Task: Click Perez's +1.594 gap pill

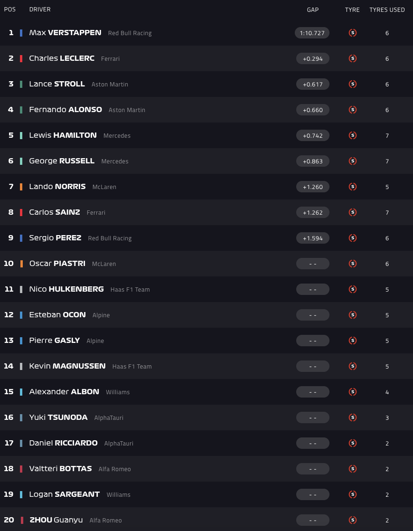Action: [x=312, y=238]
